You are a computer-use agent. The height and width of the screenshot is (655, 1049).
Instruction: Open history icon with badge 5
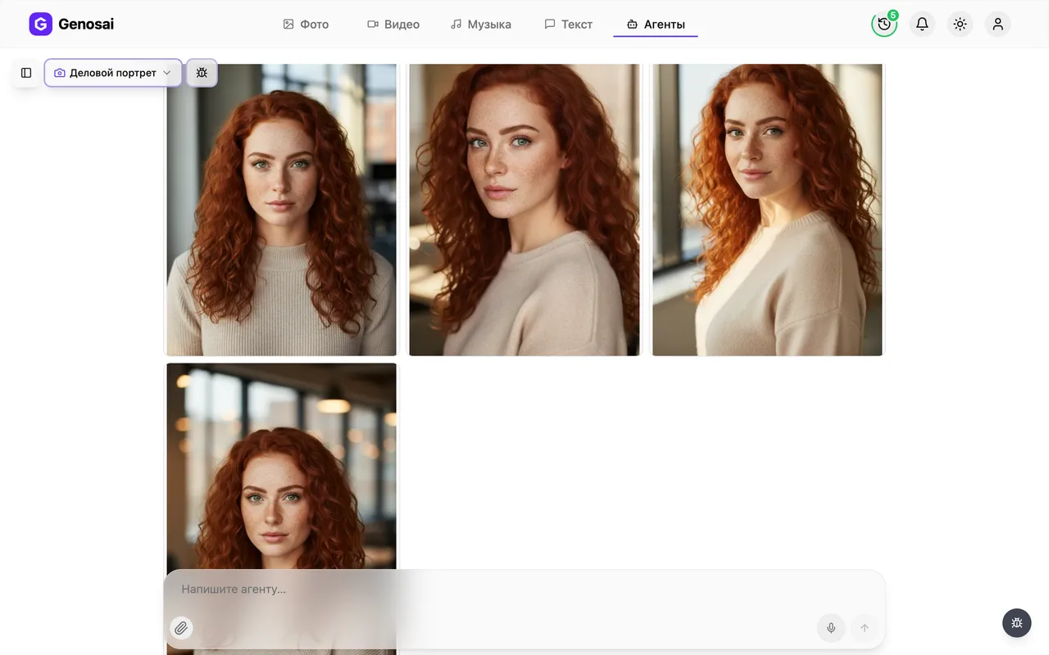coord(884,24)
